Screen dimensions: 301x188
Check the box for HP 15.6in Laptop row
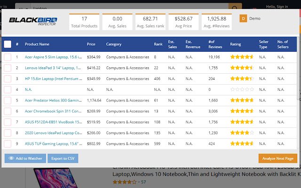(8, 79)
